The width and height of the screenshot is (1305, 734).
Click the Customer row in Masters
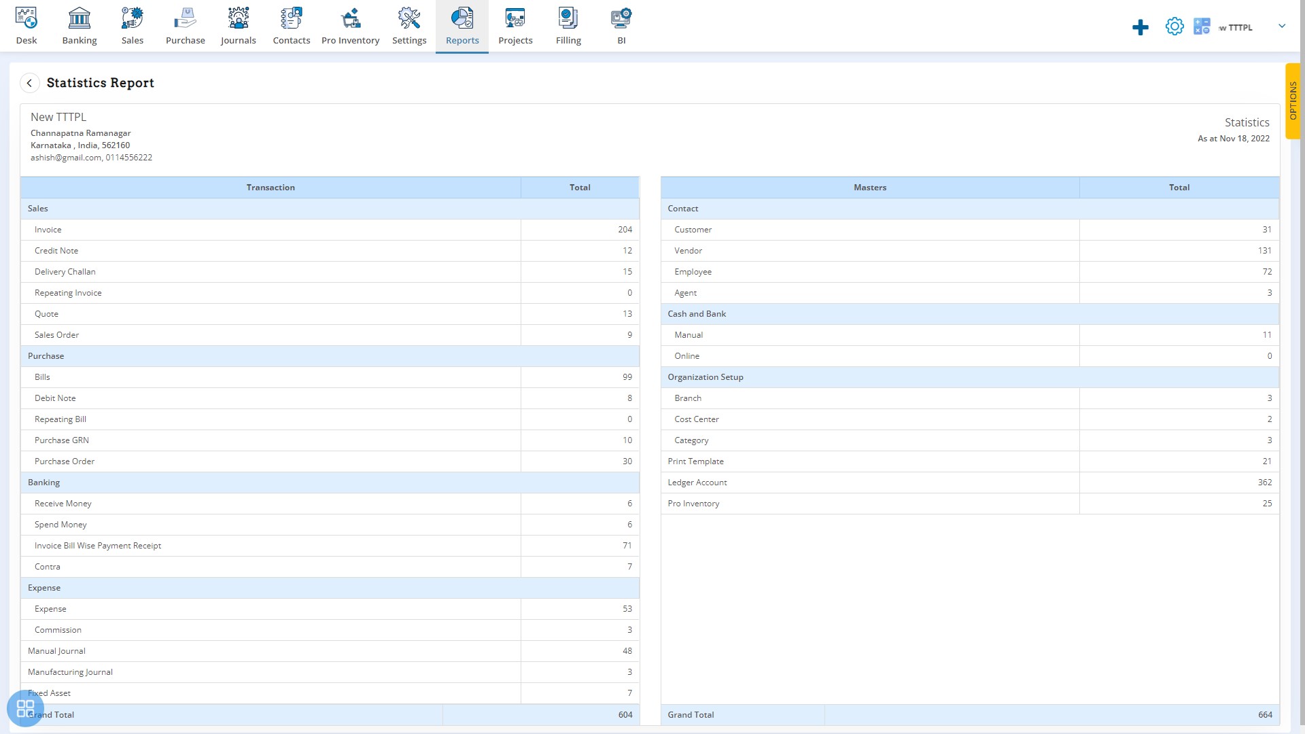click(x=970, y=230)
